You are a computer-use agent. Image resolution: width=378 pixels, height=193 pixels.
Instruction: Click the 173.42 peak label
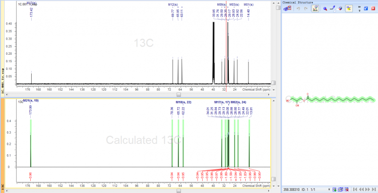[x=31, y=12]
